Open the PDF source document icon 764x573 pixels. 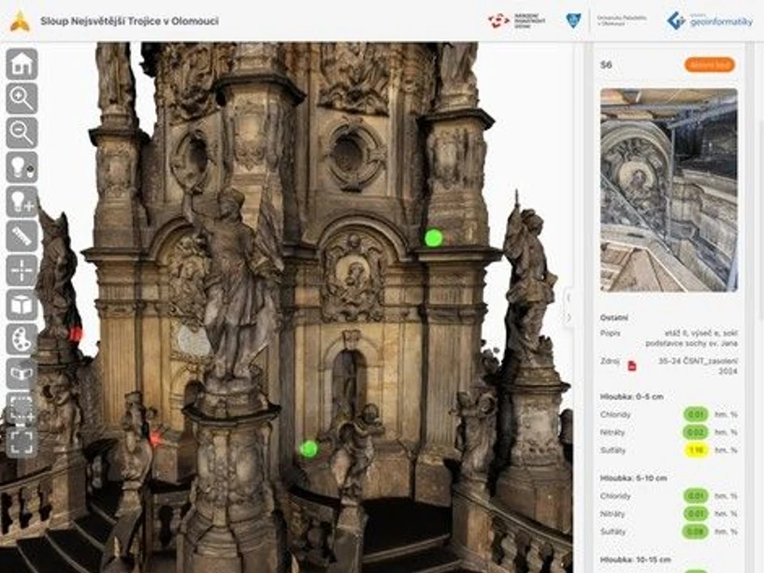tap(632, 365)
